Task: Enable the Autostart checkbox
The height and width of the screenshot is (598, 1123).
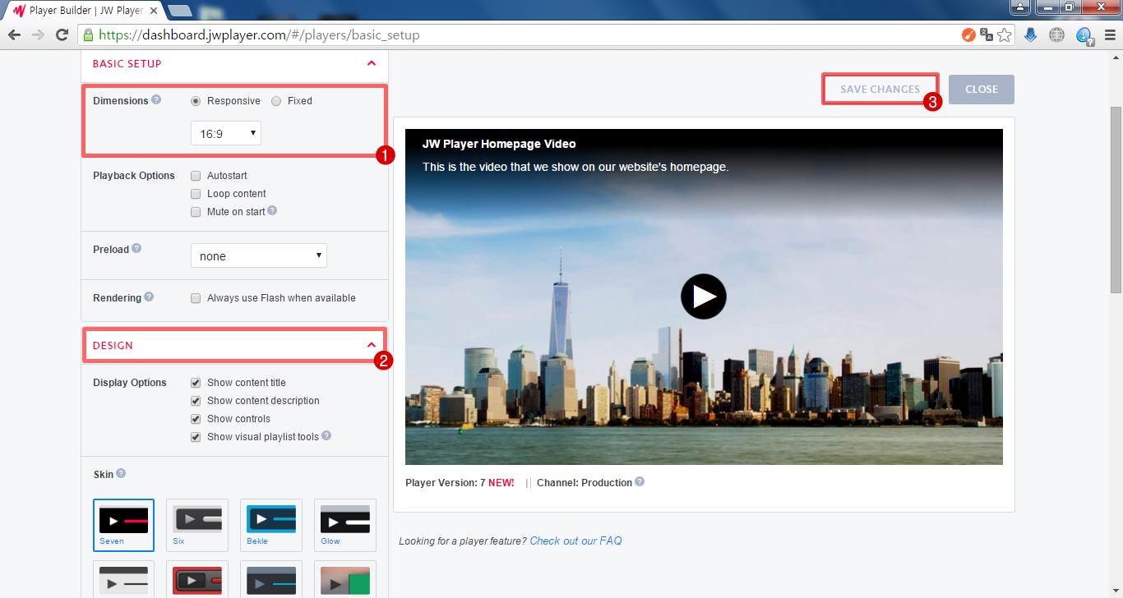Action: [196, 176]
